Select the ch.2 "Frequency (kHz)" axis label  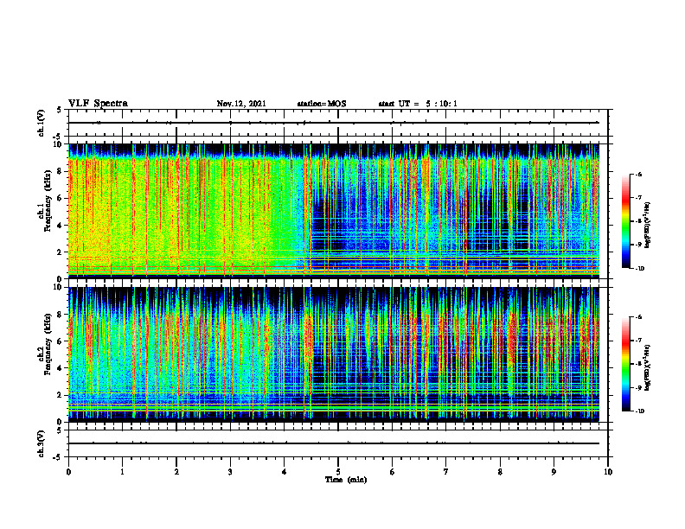coord(48,344)
